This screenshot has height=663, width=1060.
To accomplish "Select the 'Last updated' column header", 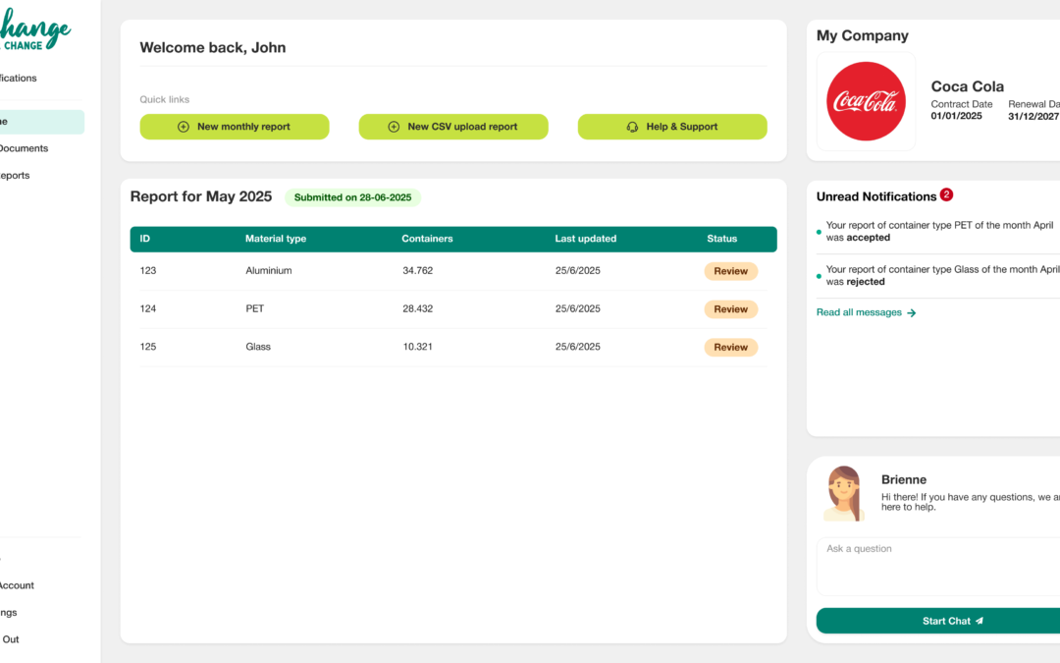I will coord(585,239).
